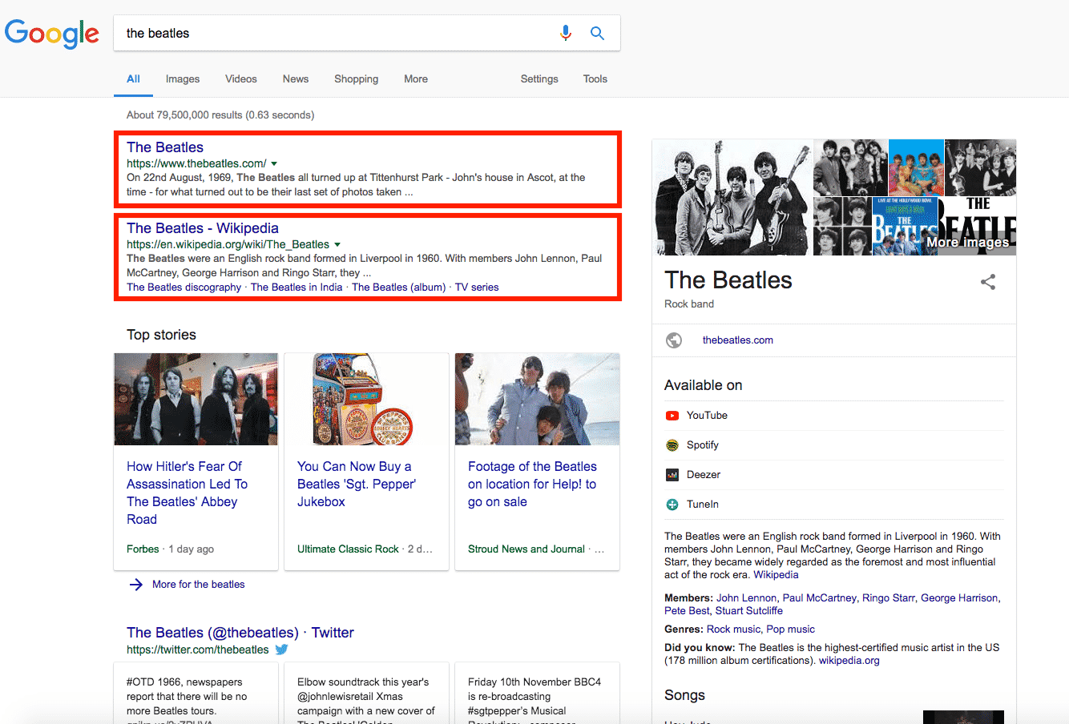Click More for the beatles link
The image size is (1069, 724).
coord(199,585)
